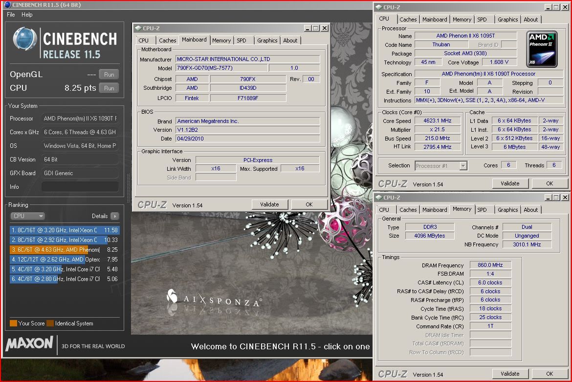The width and height of the screenshot is (572, 382).
Task: Click the core speed value 4623.1 MHz
Action: click(438, 121)
